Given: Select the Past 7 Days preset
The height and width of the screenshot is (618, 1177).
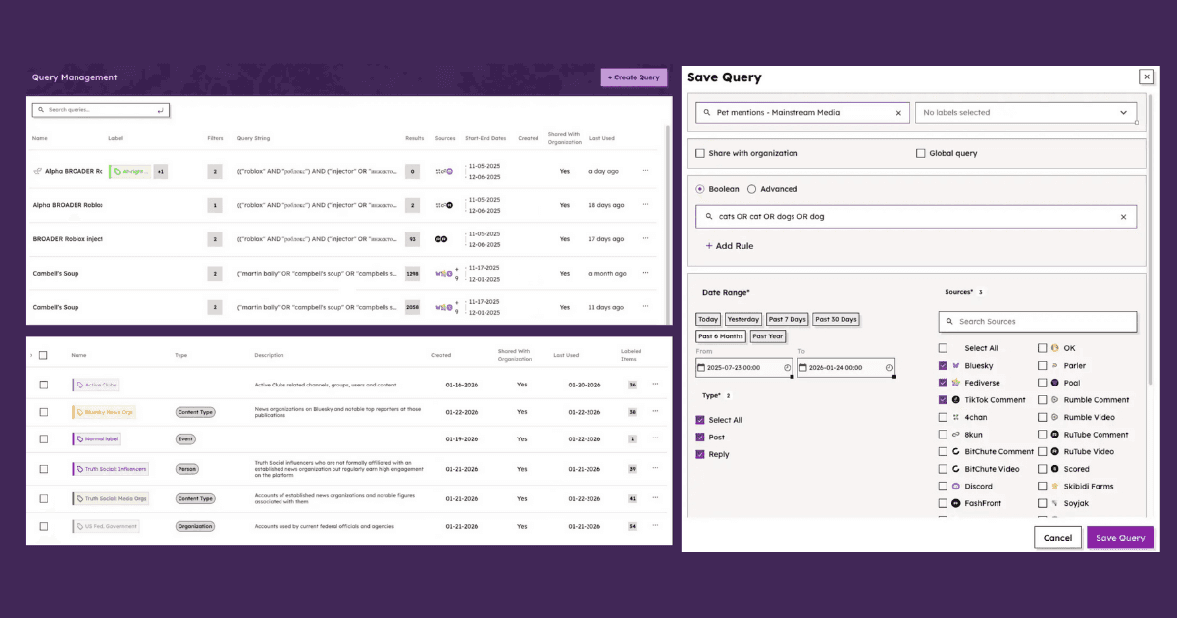Looking at the screenshot, I should 788,320.
